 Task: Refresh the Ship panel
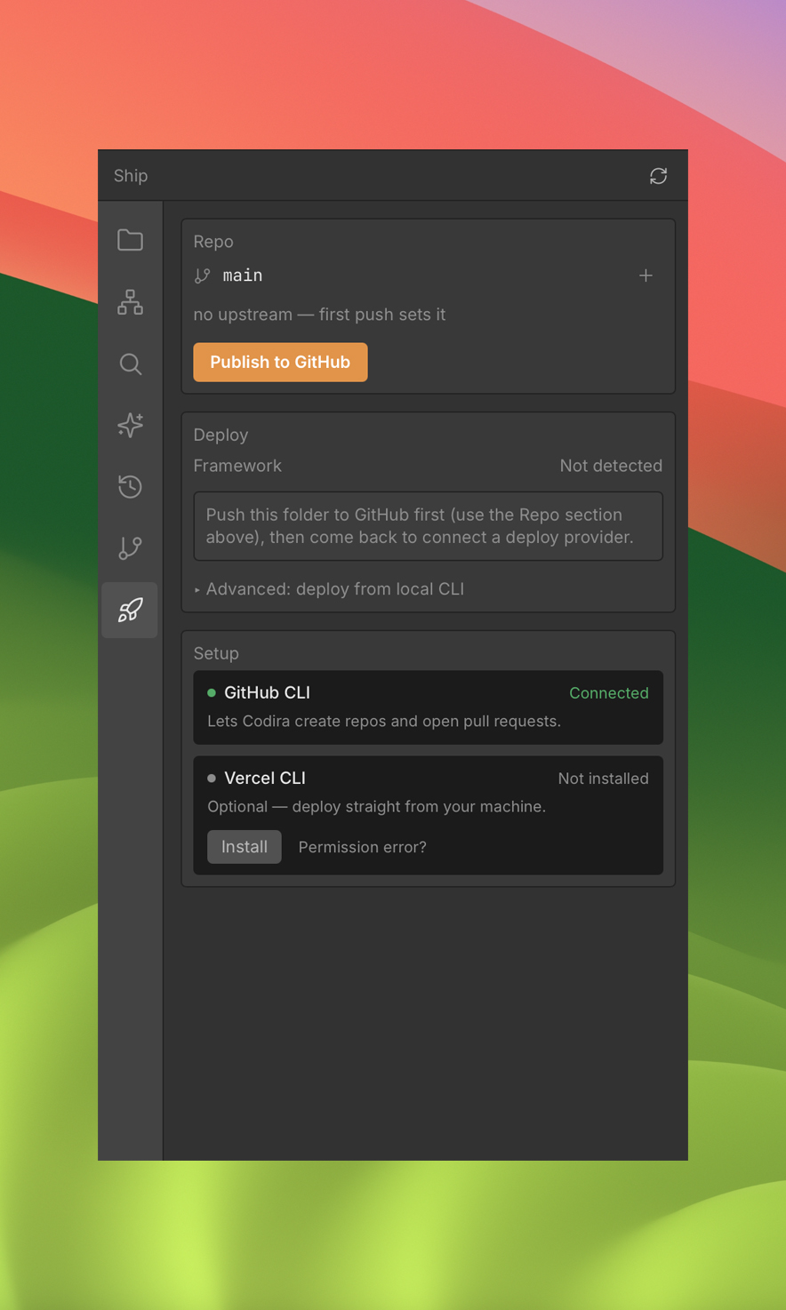click(658, 176)
